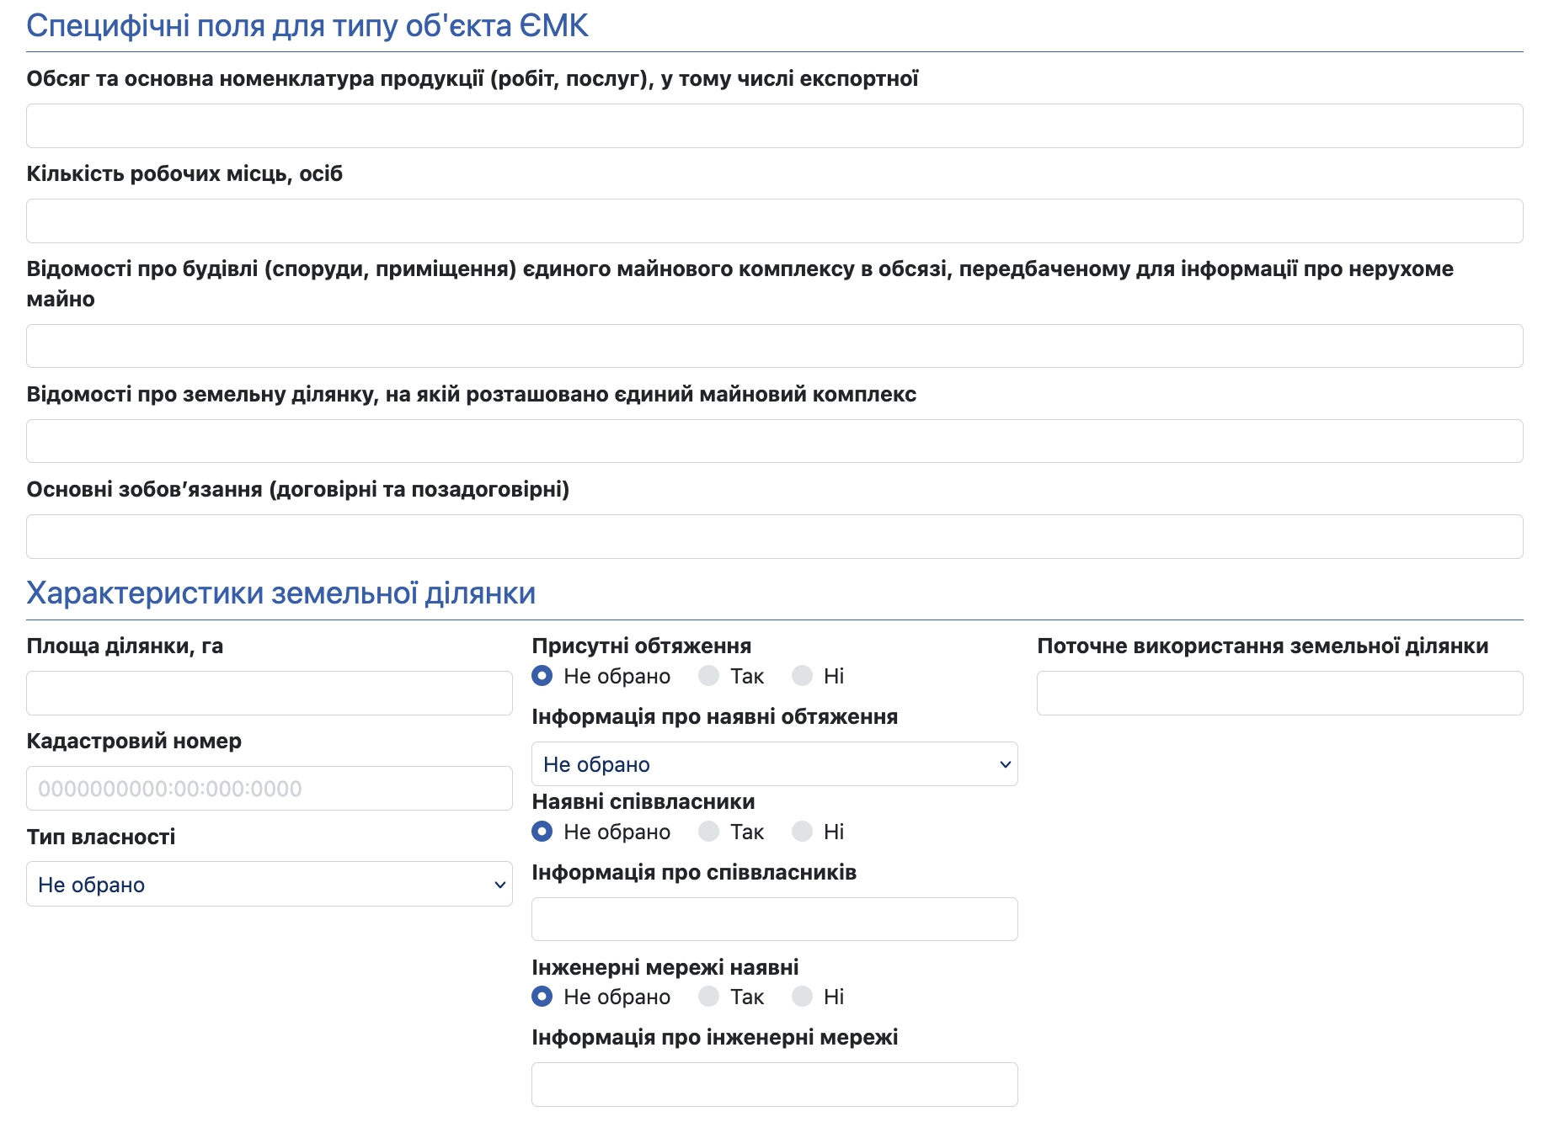Select 'Так' for Присутні обтяження

tap(709, 676)
